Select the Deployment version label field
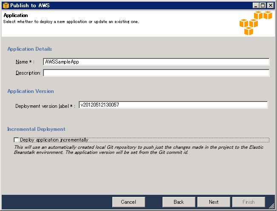Viewport: 277px width, 211px height. pos(173,105)
